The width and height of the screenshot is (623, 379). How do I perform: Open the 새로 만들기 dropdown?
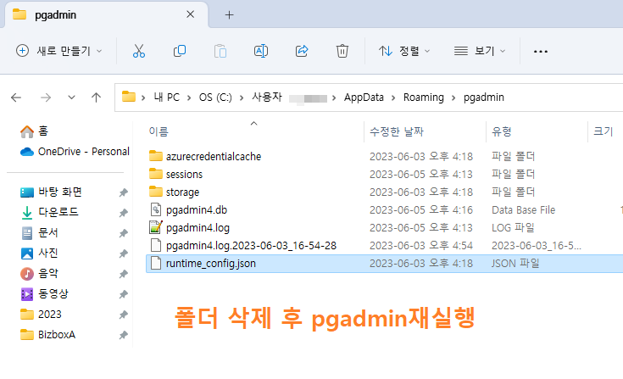(59, 51)
